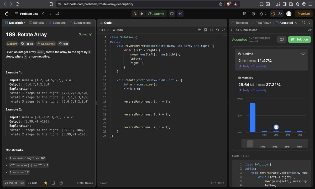
Task: Open the Notes sticky note icon
Action: [172, 13]
